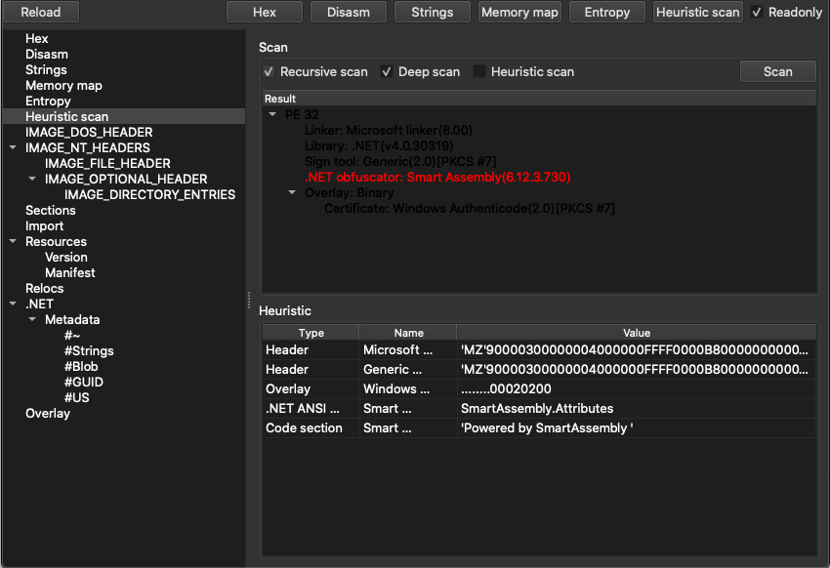Open the Entropy toolbar button
This screenshot has width=830, height=568.
point(606,12)
